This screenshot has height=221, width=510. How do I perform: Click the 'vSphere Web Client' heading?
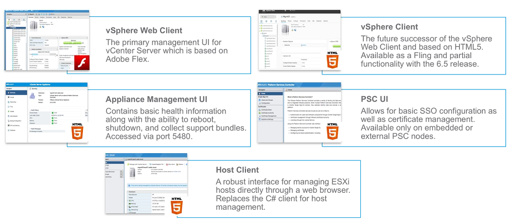coord(144,30)
